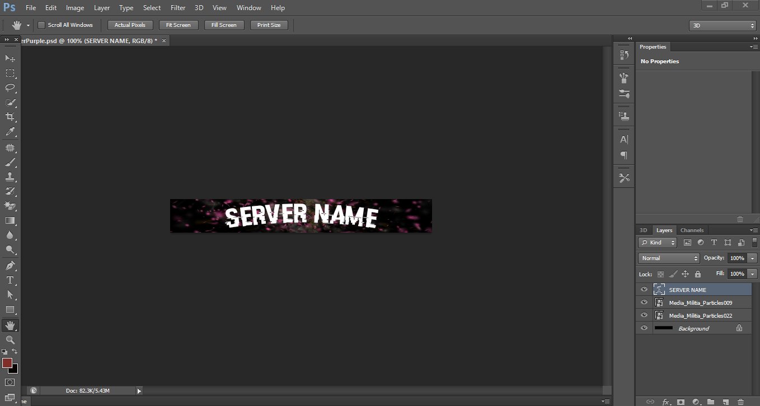This screenshot has width=760, height=406.
Task: Switch to the 3D panel tab
Action: click(x=644, y=230)
